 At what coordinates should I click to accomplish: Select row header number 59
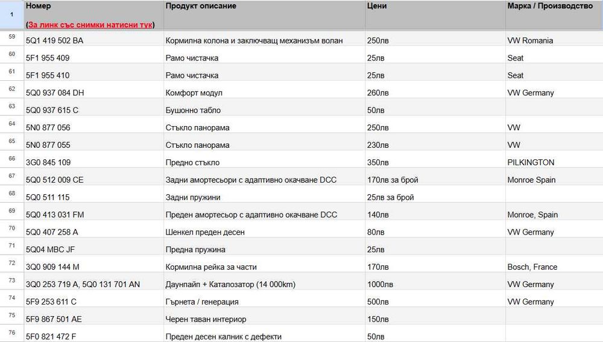point(11,37)
